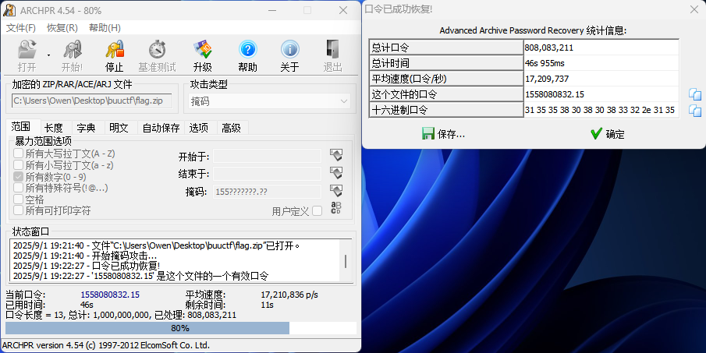
Task: Click the custom charset aB/cD icon
Action: [336, 208]
